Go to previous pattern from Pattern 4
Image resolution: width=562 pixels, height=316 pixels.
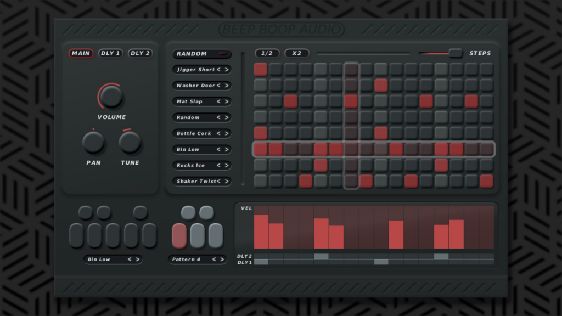pos(214,259)
